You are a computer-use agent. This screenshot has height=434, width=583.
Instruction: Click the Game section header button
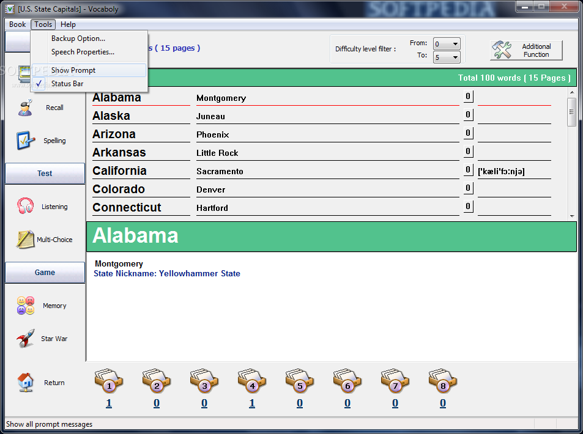45,273
